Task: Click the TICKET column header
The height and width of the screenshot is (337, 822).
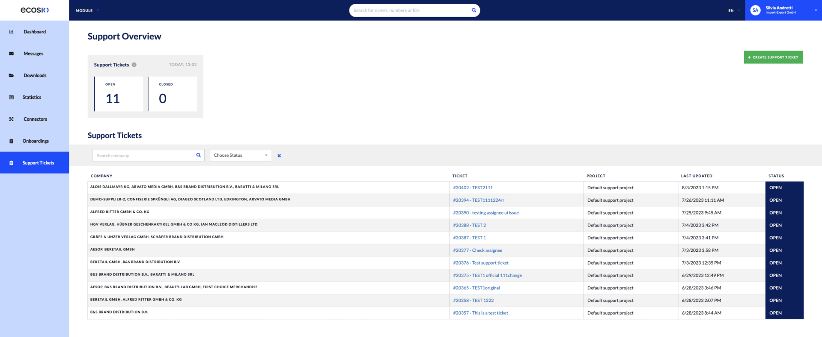Action: [x=460, y=176]
